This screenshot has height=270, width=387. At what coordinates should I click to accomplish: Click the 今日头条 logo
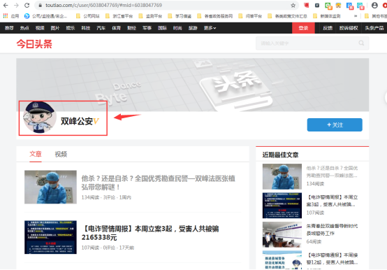point(34,44)
